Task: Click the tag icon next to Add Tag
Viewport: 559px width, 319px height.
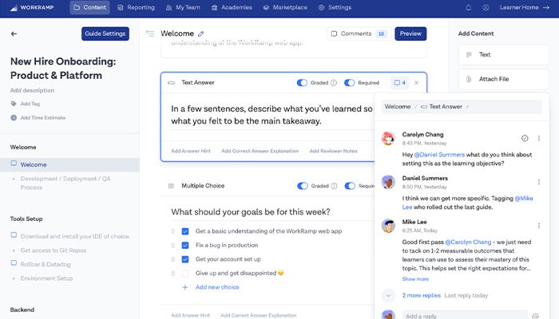Action: pyautogui.click(x=14, y=104)
